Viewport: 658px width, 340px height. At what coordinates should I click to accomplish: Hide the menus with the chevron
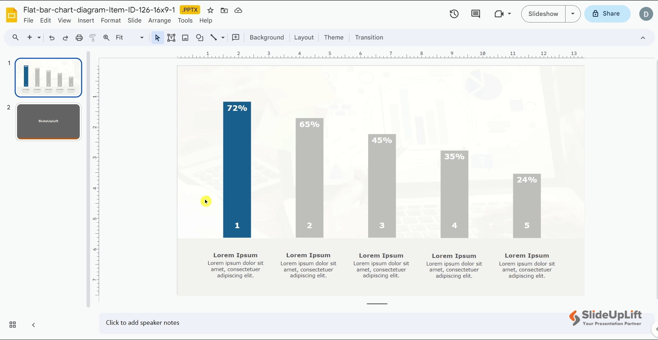643,38
